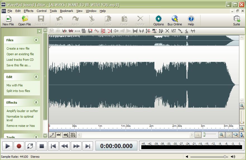Click 'Save this file as...' link

click(x=18, y=65)
